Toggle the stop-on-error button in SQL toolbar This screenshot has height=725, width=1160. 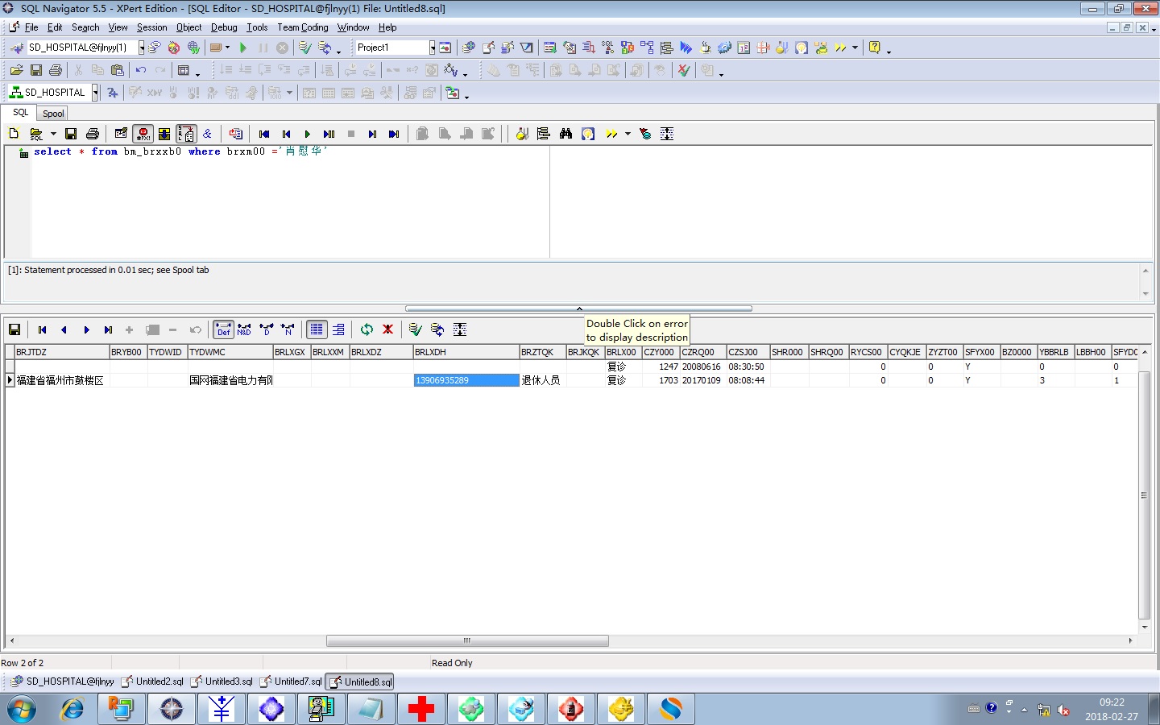pyautogui.click(x=143, y=134)
